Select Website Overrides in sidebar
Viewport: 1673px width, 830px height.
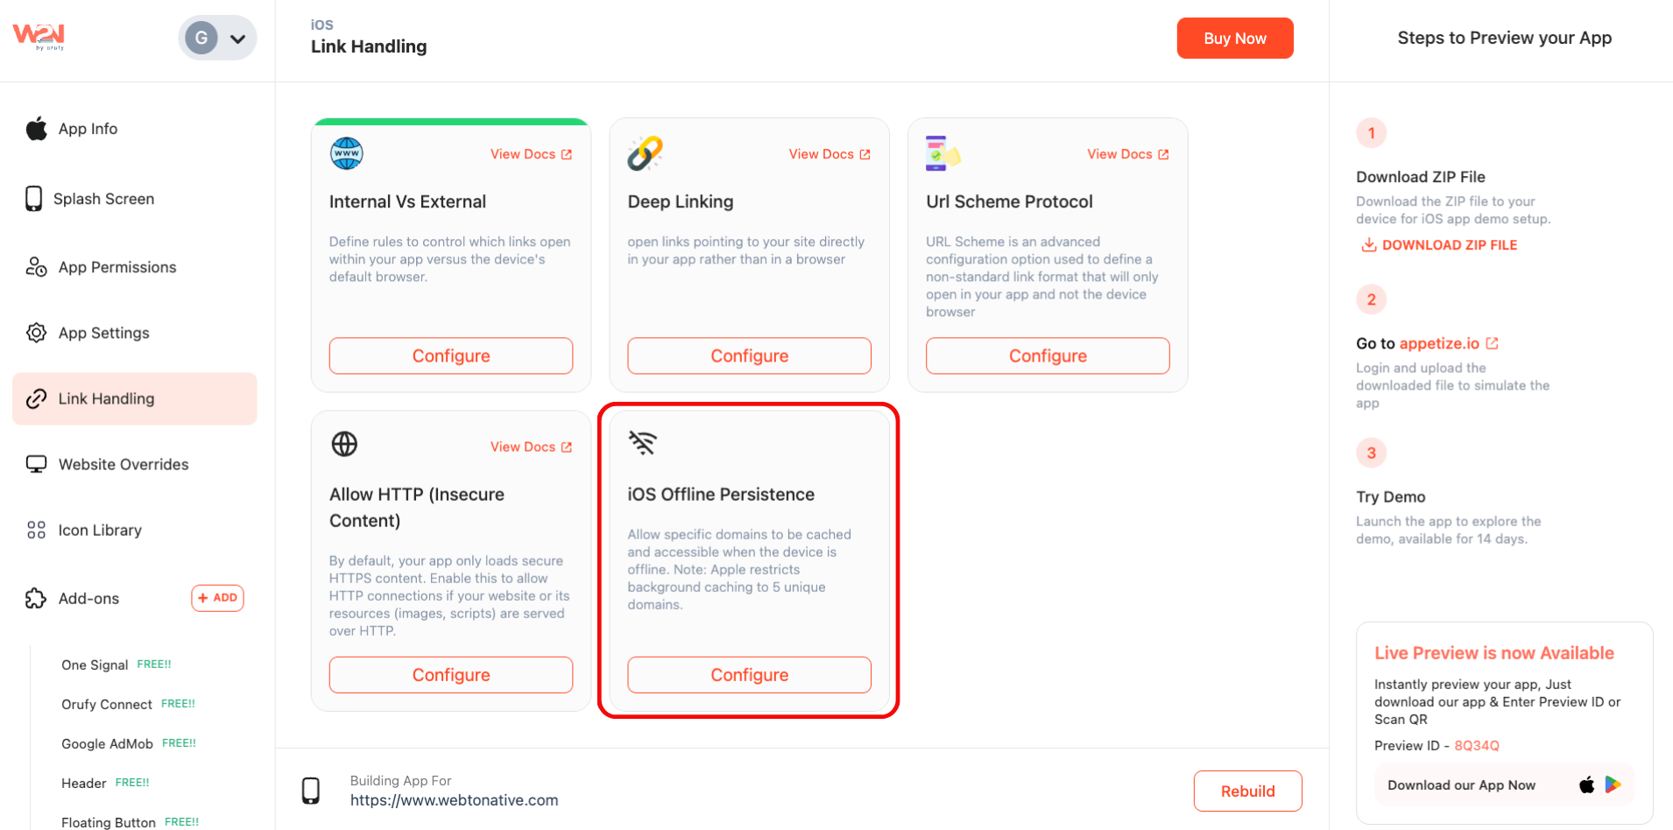[123, 464]
